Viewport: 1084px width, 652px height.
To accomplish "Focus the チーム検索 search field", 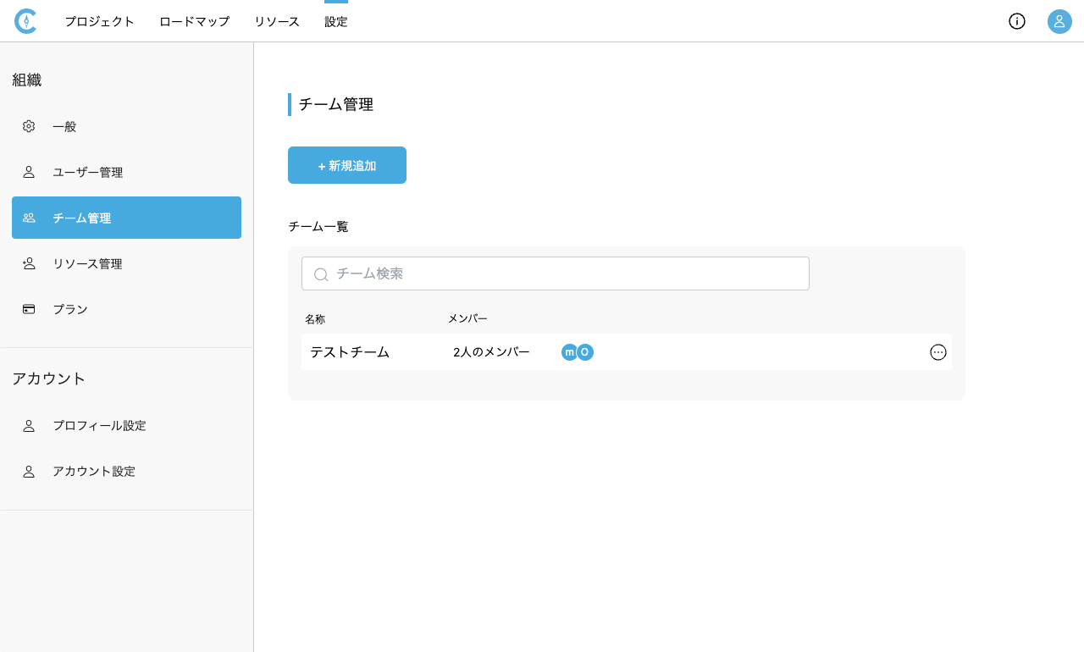I will 567,274.
